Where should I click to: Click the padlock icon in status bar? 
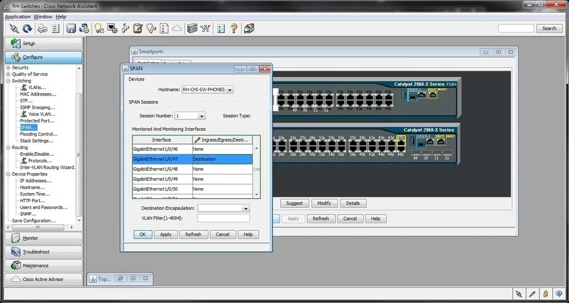coord(545,294)
